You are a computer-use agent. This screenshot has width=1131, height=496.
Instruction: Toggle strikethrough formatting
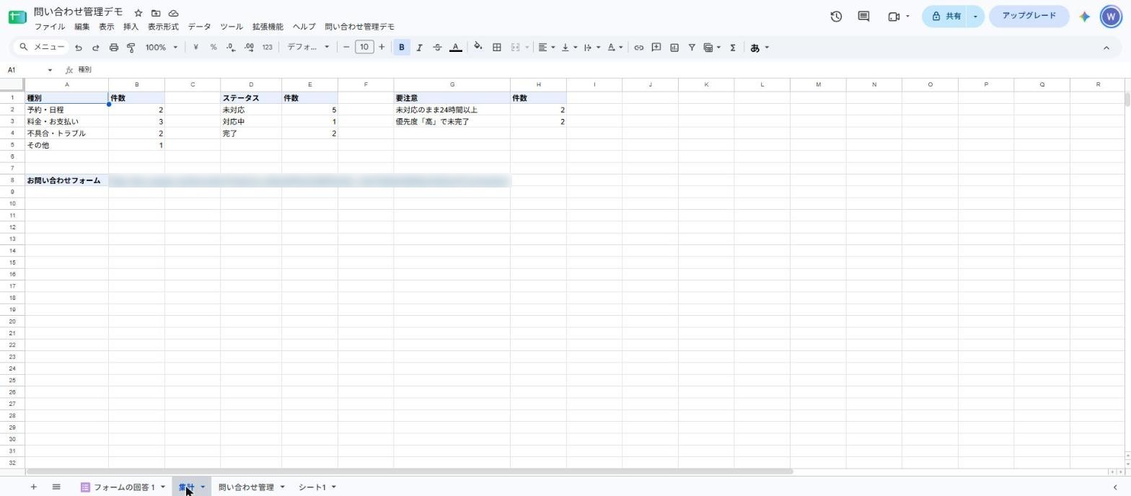[x=437, y=48]
